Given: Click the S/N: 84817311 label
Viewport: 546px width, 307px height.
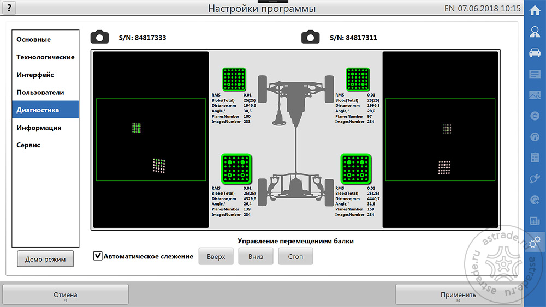Looking at the screenshot, I should pyautogui.click(x=353, y=38).
